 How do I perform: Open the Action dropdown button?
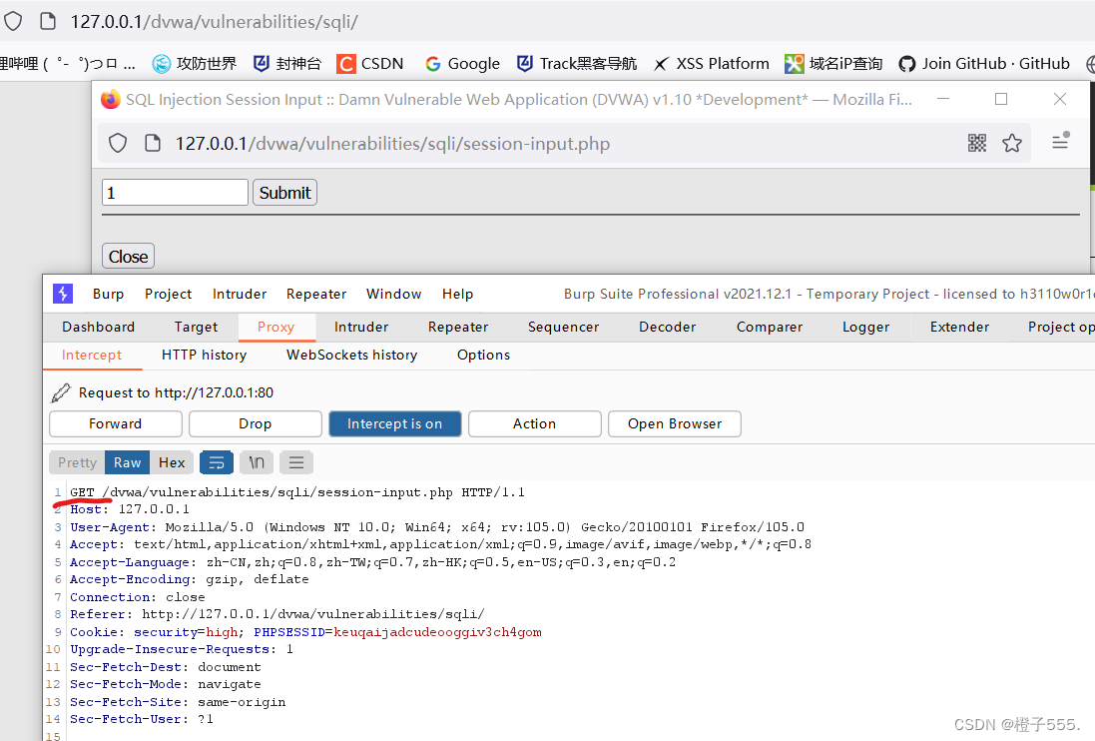(534, 423)
